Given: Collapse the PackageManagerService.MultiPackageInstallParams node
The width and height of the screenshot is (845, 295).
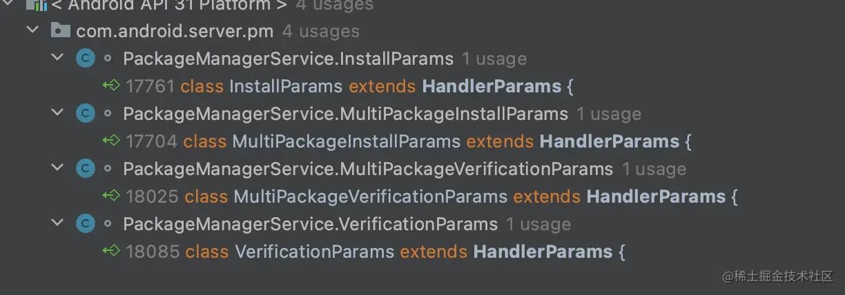Looking at the screenshot, I should point(57,114).
